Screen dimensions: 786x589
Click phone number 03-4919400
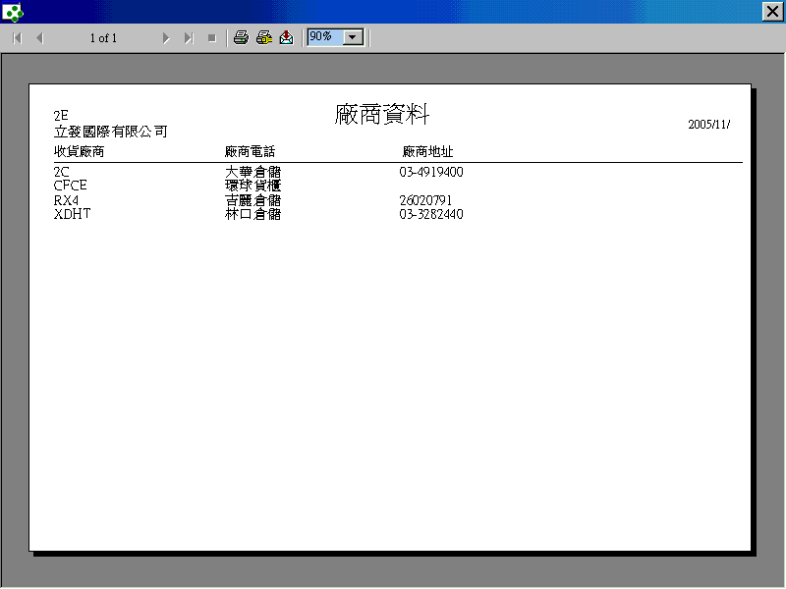431,172
